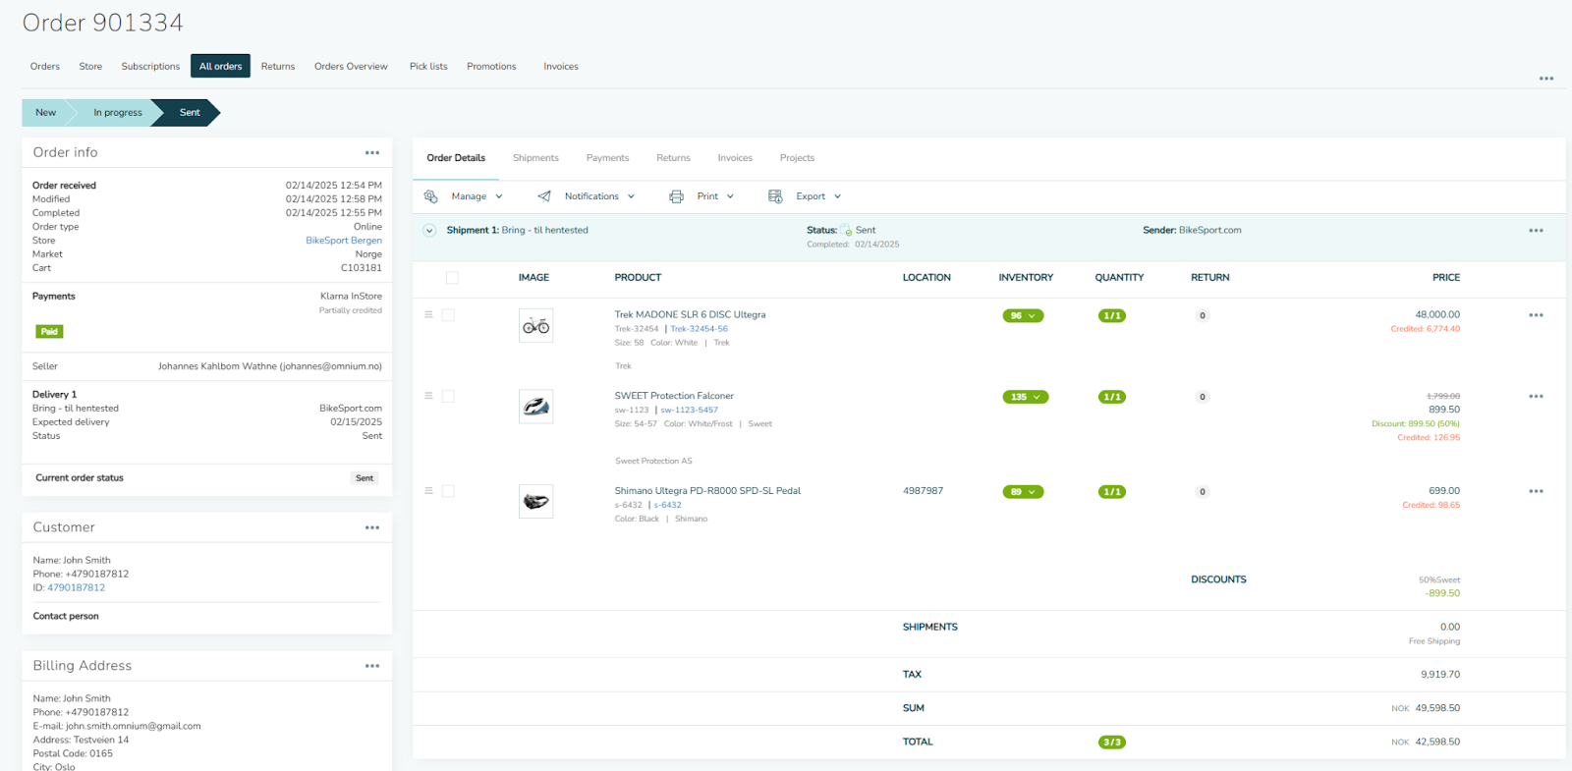Viewport: 1572px width, 771px height.
Task: Click the Shimano Ultegra PD-R8000 SPD-SL Pedal name
Action: (x=707, y=491)
